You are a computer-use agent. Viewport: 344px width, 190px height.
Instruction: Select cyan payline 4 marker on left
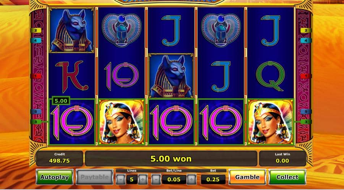(36, 41)
